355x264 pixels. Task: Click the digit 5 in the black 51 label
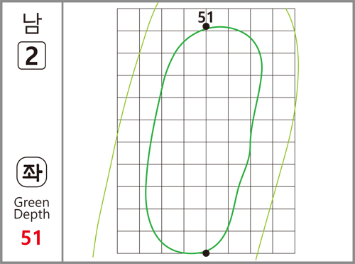(x=202, y=17)
